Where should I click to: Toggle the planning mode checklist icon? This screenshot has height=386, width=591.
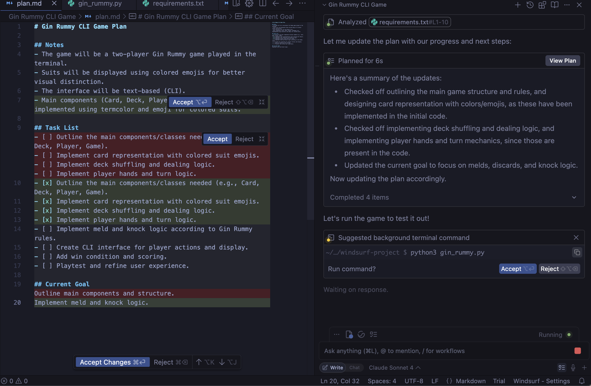(562, 368)
